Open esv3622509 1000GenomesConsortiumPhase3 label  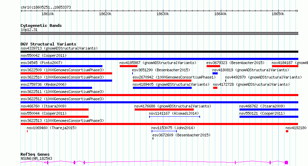62,70
